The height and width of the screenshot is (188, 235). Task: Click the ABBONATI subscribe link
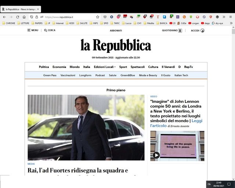pyautogui.click(x=116, y=30)
